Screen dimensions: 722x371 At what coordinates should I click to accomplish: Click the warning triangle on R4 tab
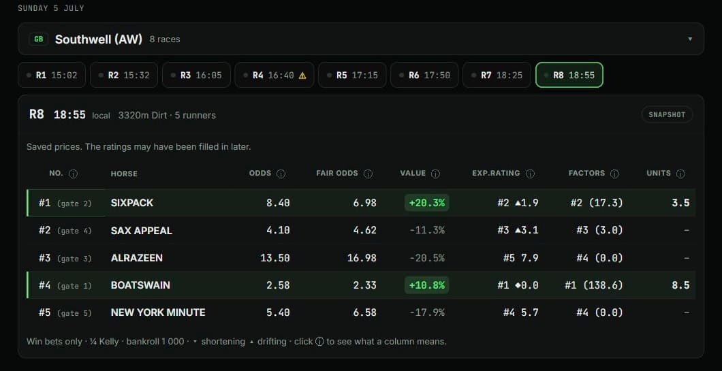pyautogui.click(x=302, y=76)
